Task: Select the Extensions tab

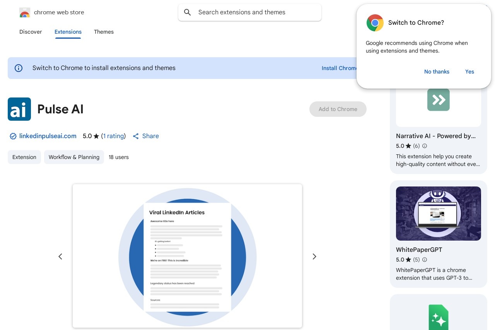Action: click(68, 32)
